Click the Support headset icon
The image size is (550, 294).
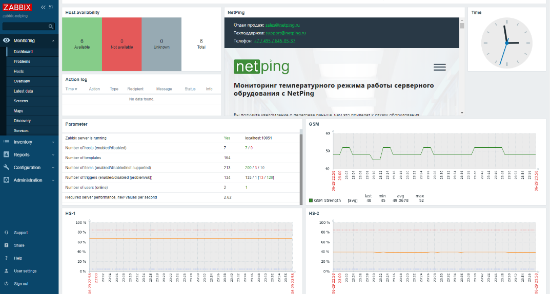coord(6,233)
